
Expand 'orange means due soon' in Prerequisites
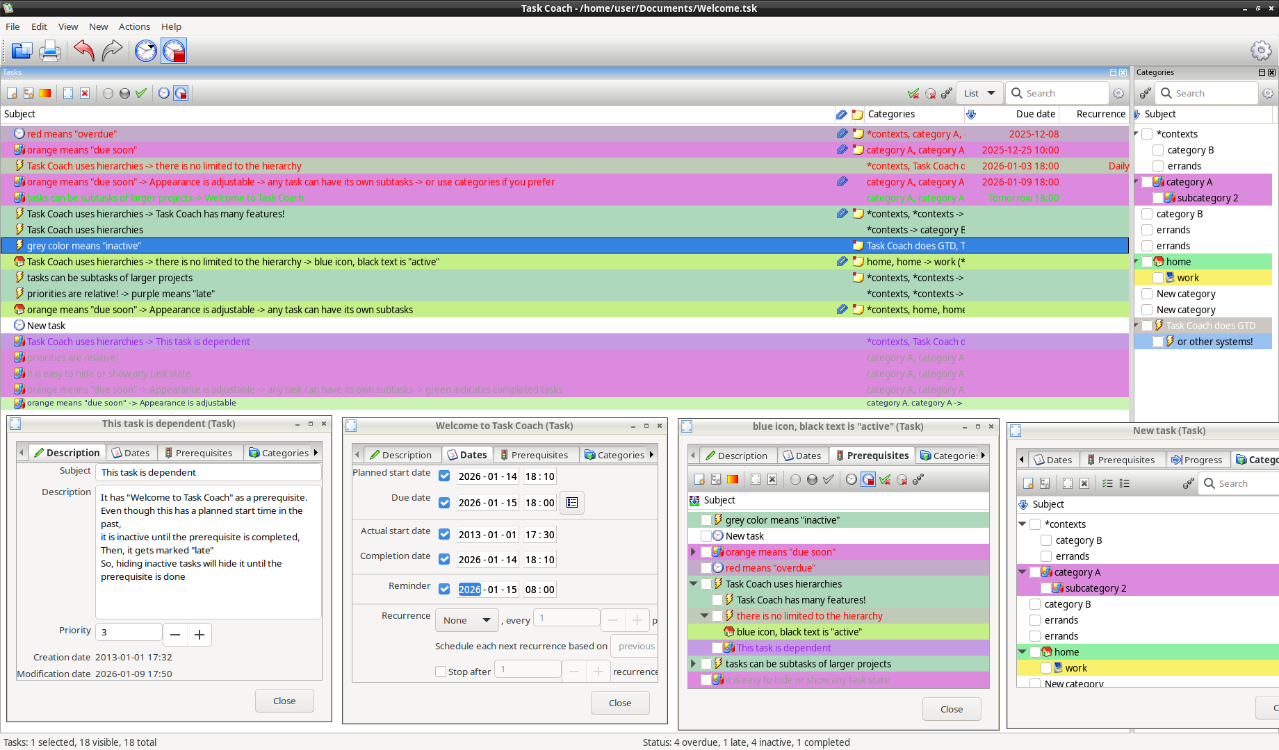pos(693,552)
